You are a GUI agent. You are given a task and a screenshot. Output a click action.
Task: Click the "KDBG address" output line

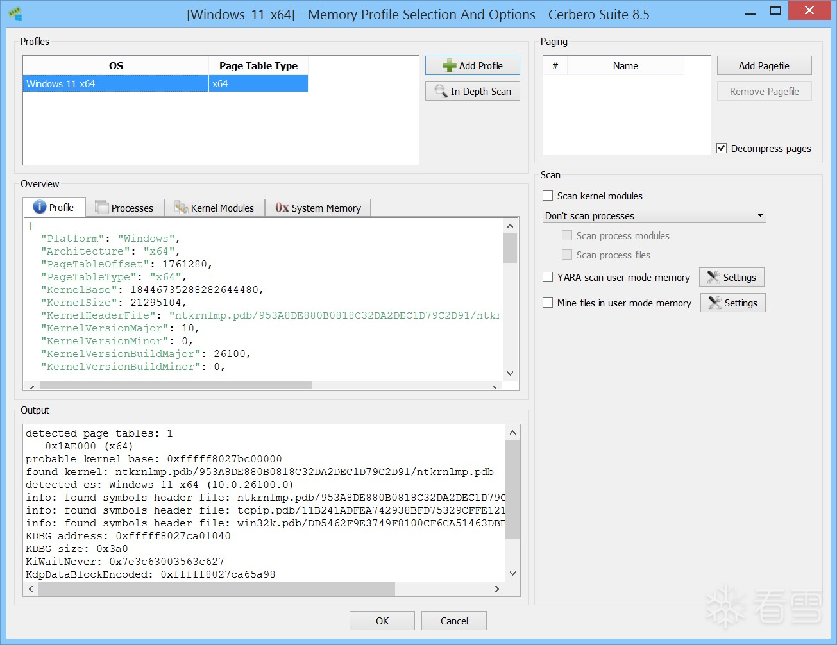click(128, 536)
